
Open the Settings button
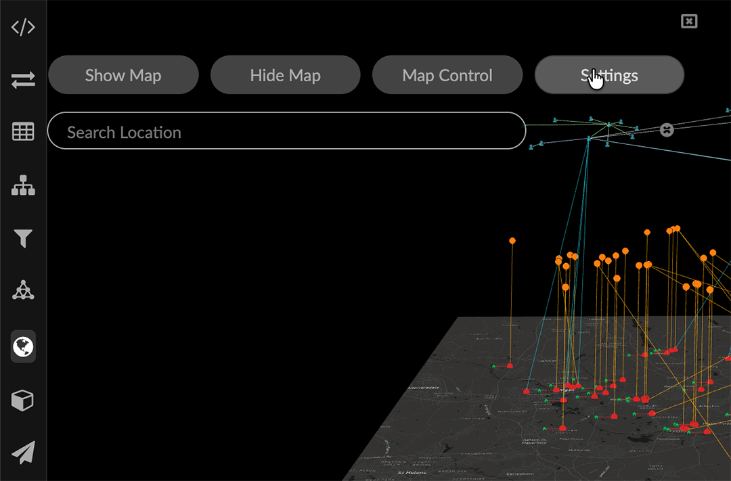tap(609, 75)
